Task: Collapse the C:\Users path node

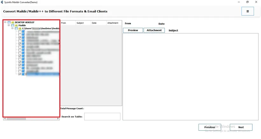Action: (x=12, y=28)
